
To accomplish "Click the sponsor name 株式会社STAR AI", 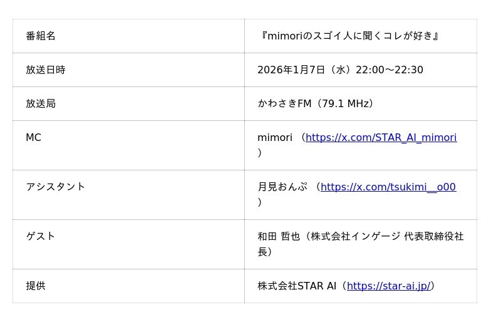I will [x=297, y=286].
